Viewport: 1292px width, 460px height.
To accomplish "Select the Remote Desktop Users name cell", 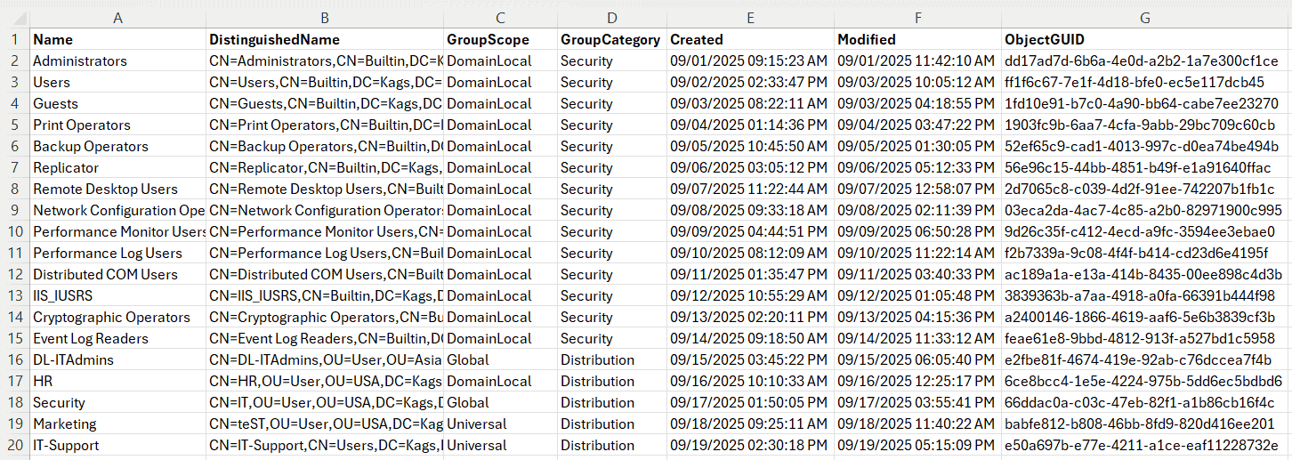I will tap(117, 189).
